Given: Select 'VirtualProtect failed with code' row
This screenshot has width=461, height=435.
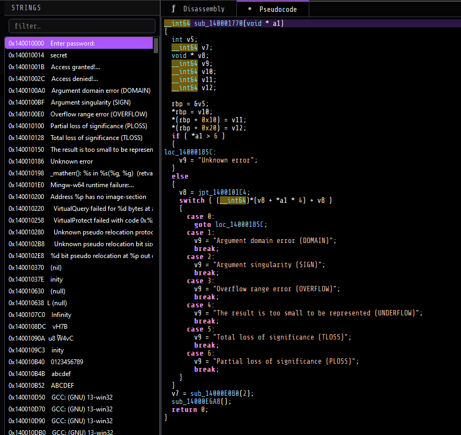Looking at the screenshot, I should point(79,220).
